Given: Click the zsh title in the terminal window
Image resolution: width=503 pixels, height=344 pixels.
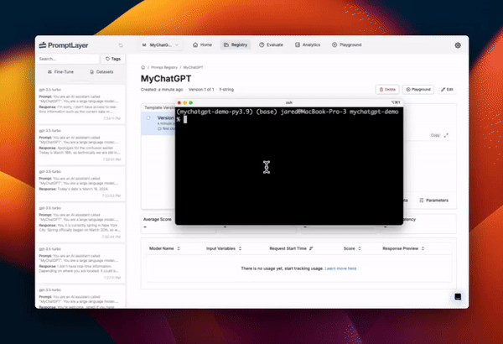Looking at the screenshot, I should click(288, 102).
